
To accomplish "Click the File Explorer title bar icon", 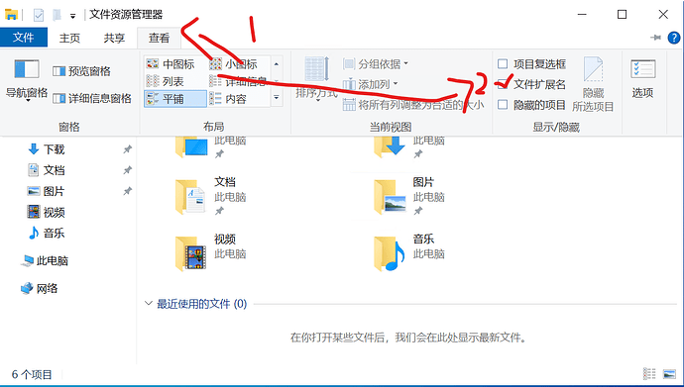I will 11,15.
